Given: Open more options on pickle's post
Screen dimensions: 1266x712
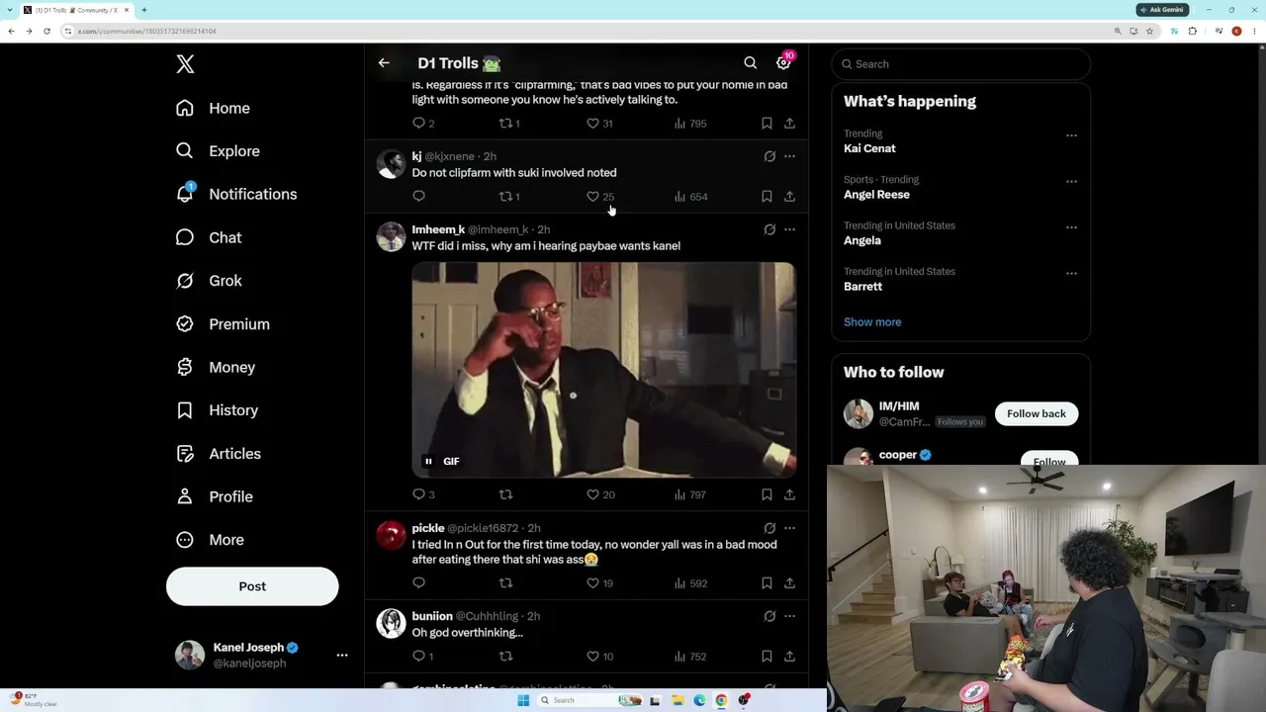Looking at the screenshot, I should 789,528.
